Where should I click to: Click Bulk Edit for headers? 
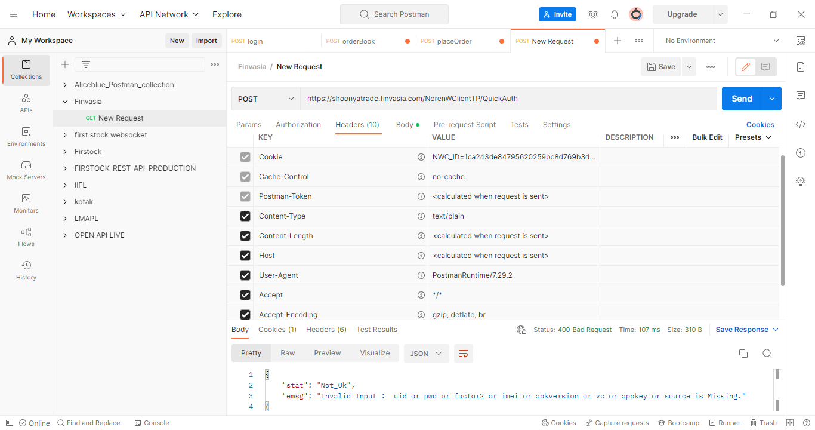pos(707,137)
